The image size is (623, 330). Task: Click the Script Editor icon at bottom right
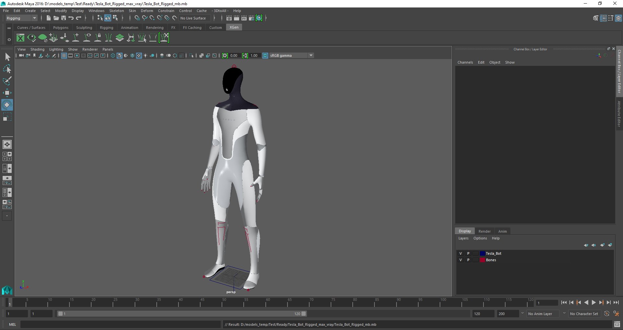[x=617, y=324]
